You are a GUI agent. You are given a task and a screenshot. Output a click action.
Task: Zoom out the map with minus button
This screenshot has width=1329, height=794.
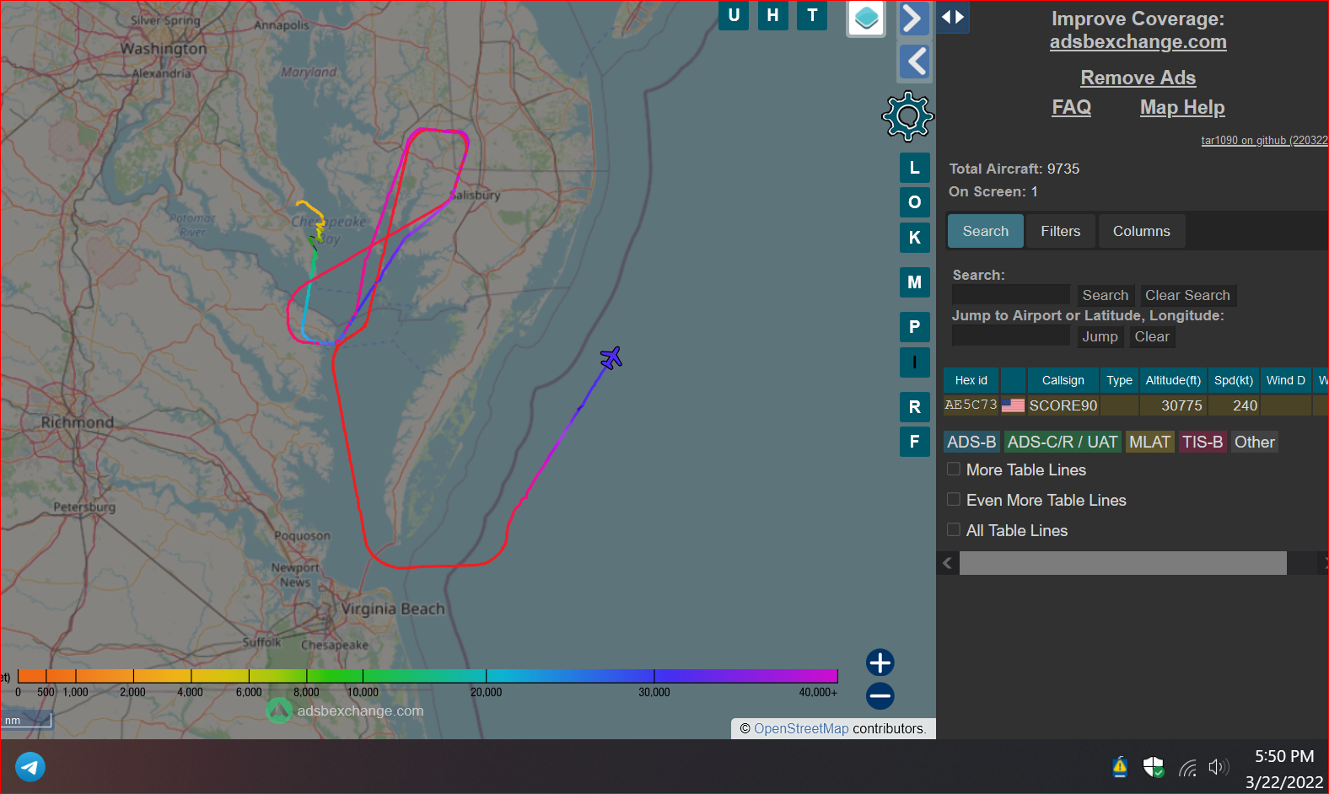click(880, 695)
